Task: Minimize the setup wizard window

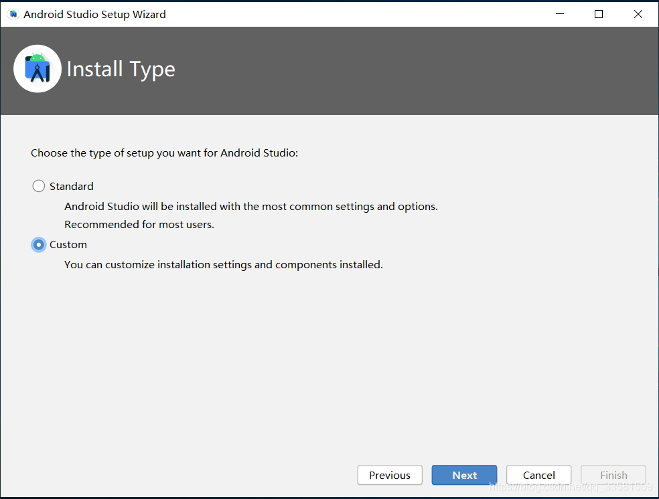Action: click(x=560, y=13)
